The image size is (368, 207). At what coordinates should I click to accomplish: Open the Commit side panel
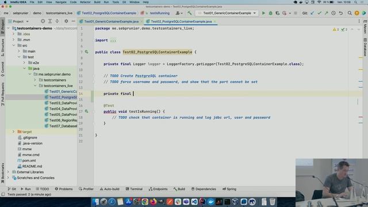(x=2, y=69)
